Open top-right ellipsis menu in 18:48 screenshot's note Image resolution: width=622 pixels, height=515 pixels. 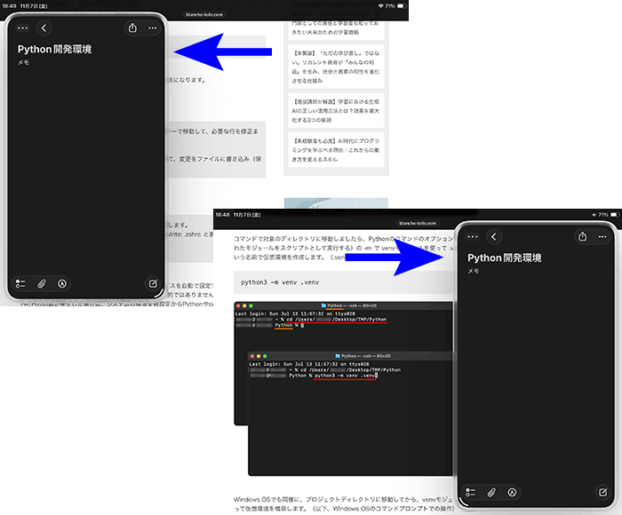(602, 237)
